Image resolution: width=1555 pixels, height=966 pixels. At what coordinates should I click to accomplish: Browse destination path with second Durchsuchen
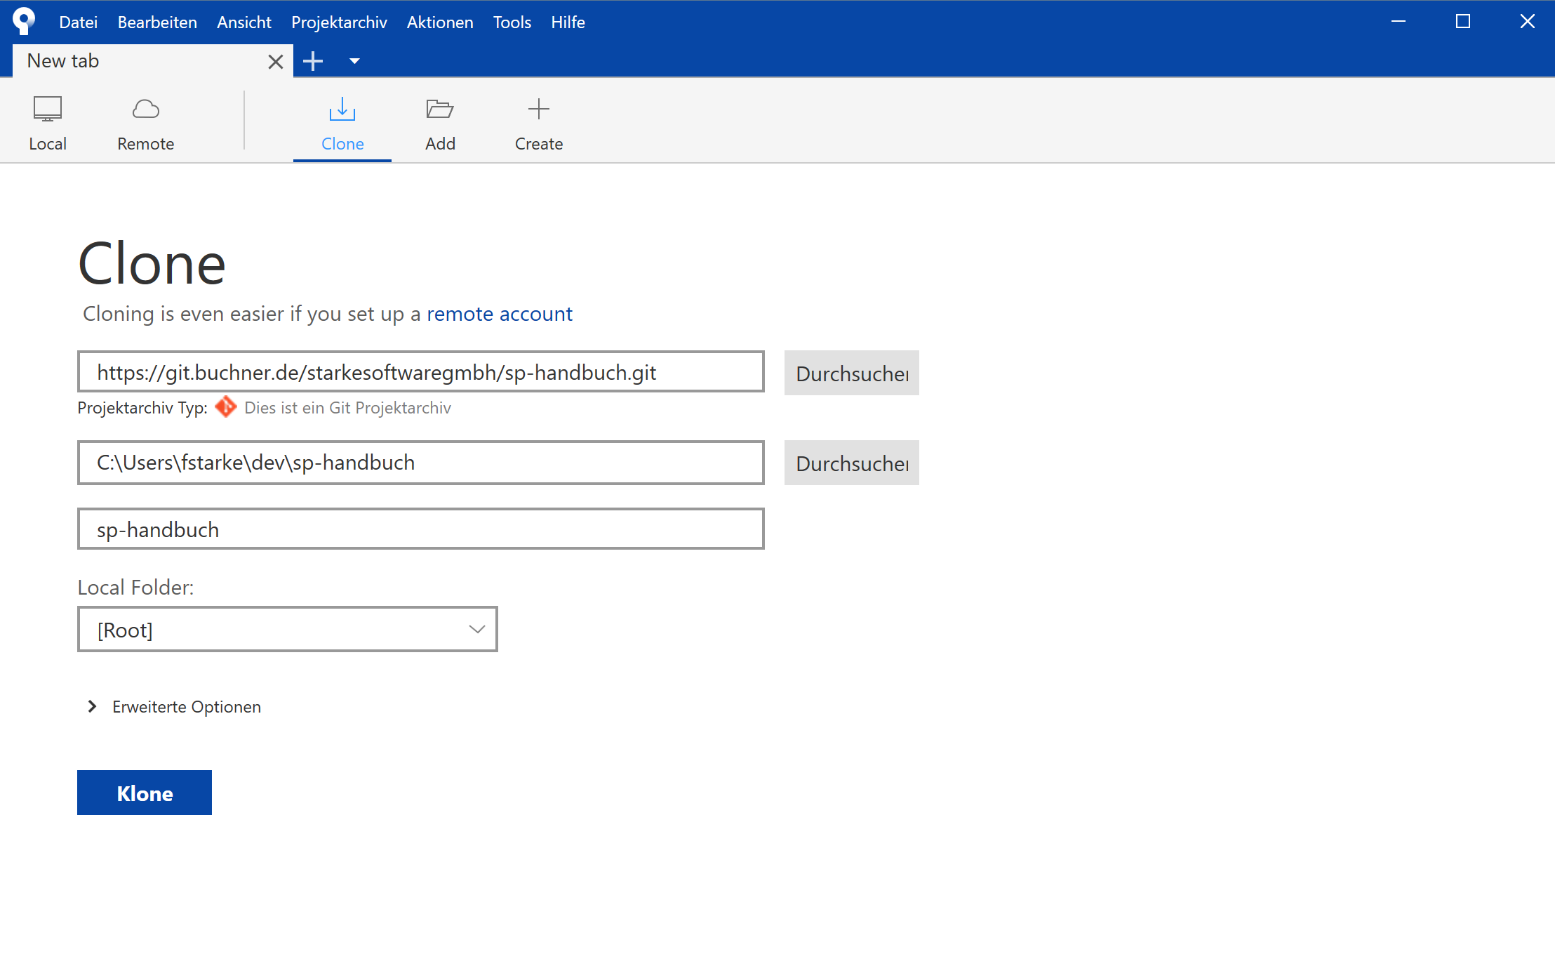point(851,463)
